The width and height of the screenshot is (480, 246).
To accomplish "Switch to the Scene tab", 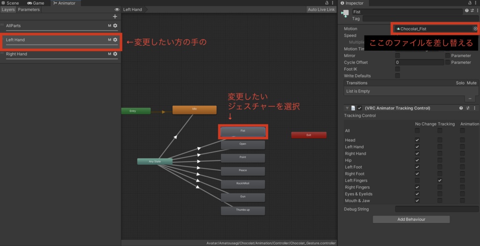I will click(x=10, y=3).
